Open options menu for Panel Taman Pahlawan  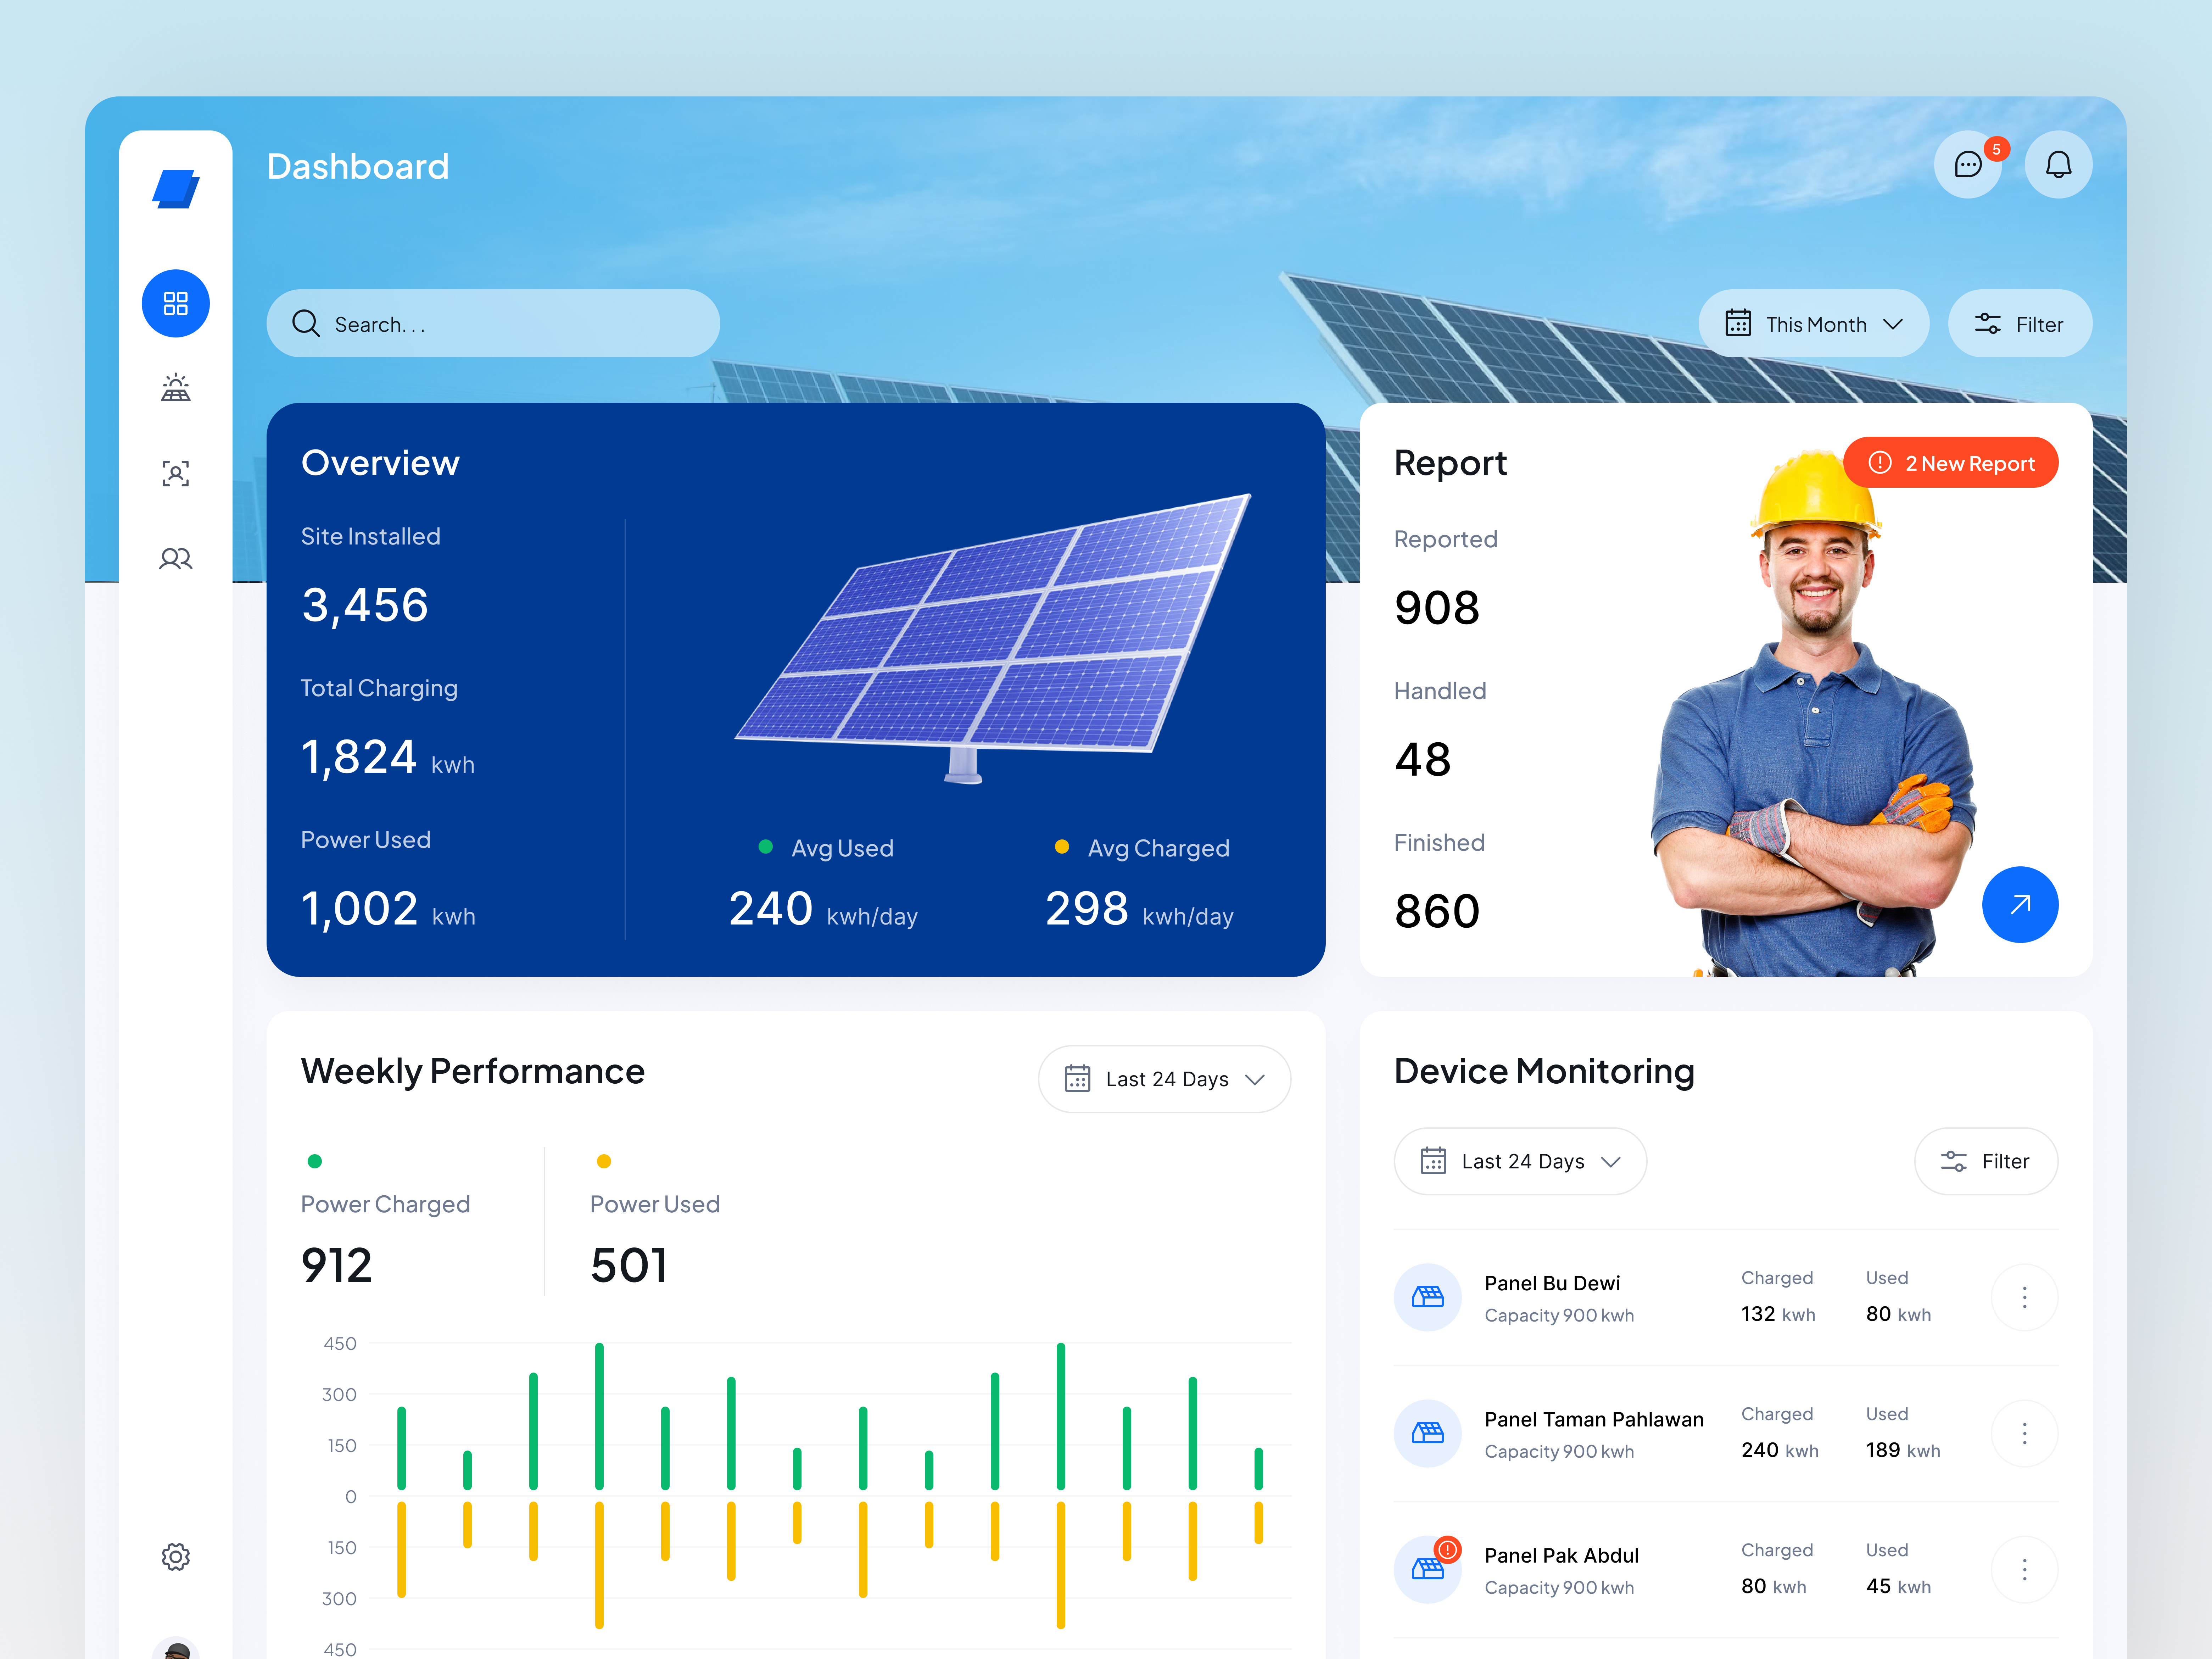coord(2024,1433)
